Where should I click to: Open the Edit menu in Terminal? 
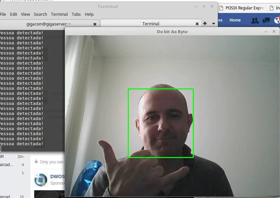point(13,14)
